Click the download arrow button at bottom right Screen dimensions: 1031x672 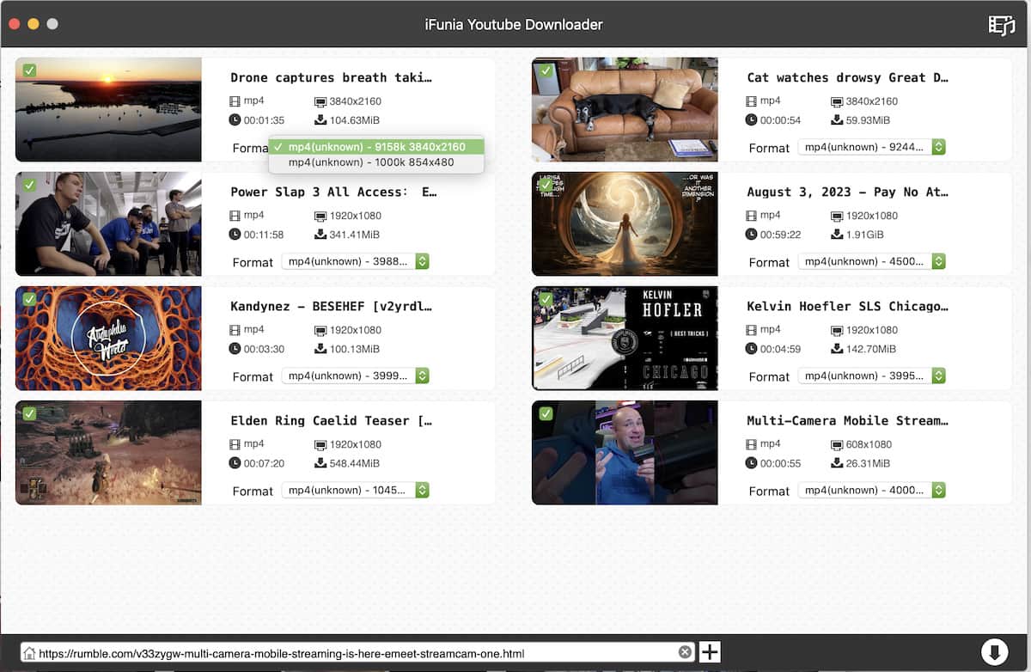pyautogui.click(x=994, y=652)
